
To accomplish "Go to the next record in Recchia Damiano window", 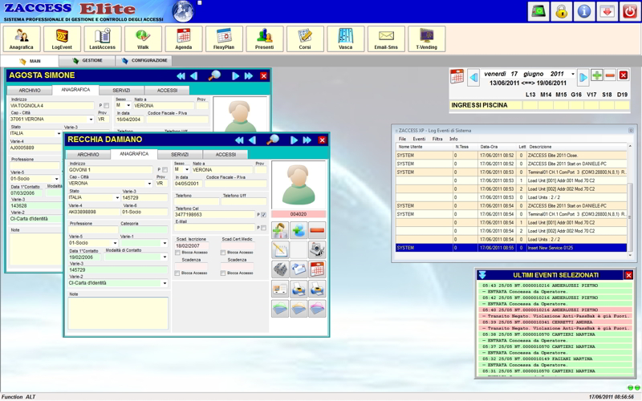I will [294, 140].
